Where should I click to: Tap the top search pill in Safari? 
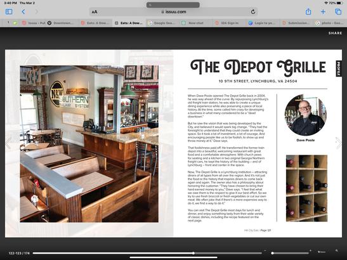[x=173, y=5]
